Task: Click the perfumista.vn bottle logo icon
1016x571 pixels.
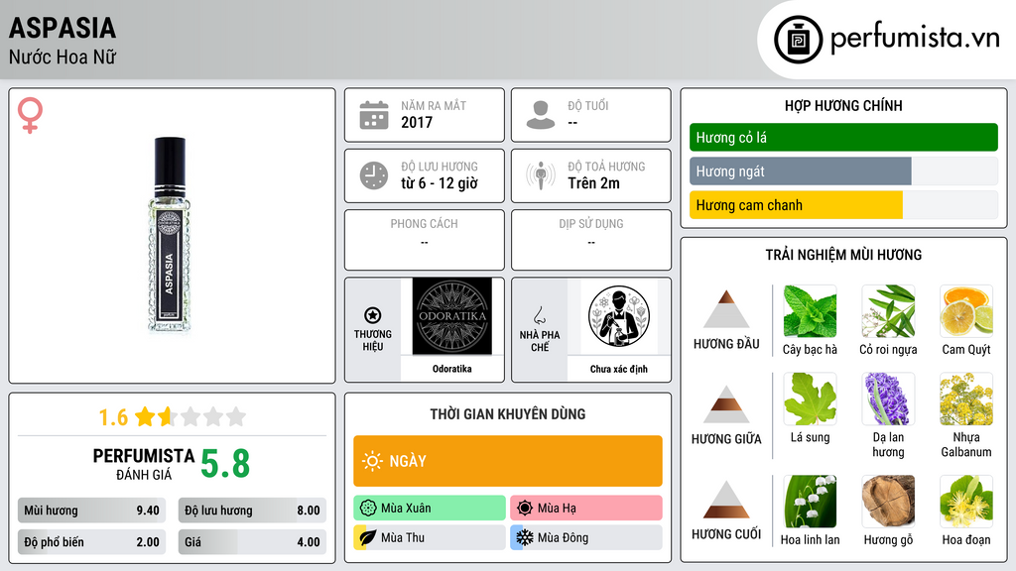Action: click(x=798, y=40)
